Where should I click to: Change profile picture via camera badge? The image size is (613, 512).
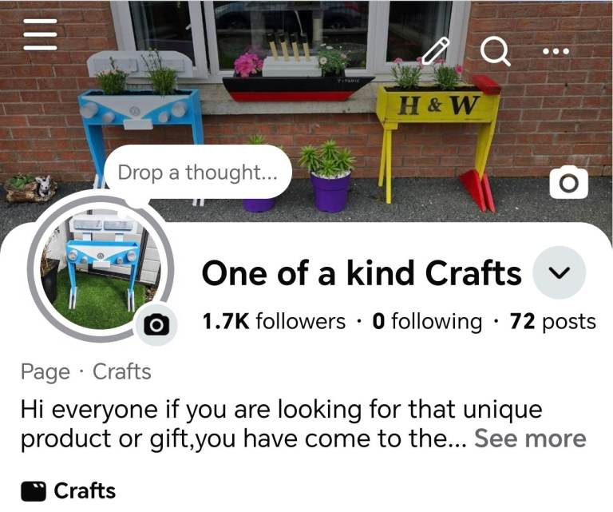tap(156, 324)
